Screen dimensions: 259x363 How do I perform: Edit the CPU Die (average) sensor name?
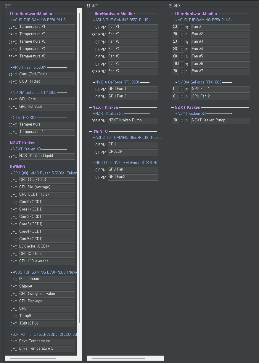point(47,188)
